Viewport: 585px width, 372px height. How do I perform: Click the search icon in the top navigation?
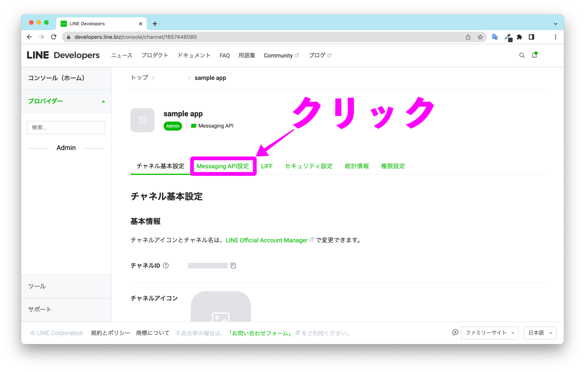coord(522,55)
